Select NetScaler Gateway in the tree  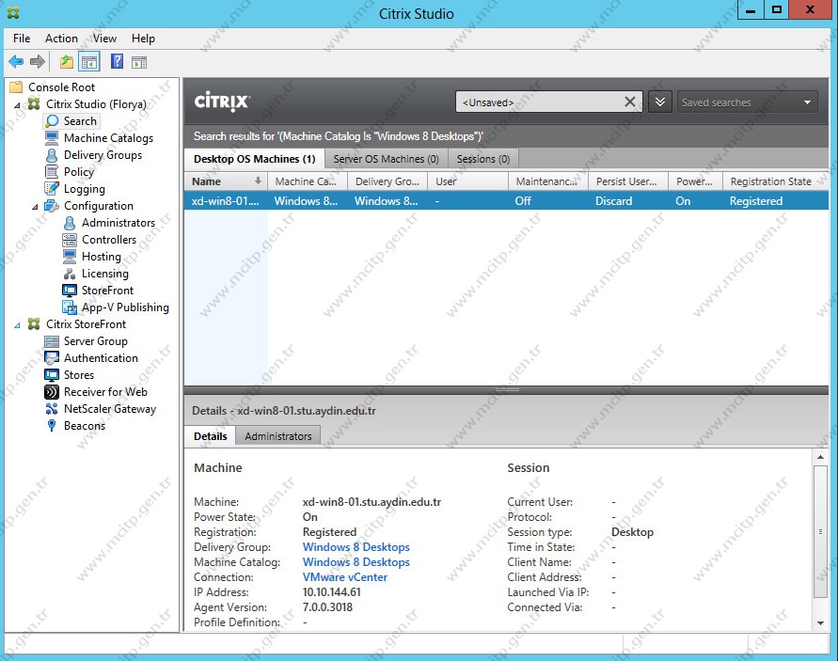coord(110,409)
